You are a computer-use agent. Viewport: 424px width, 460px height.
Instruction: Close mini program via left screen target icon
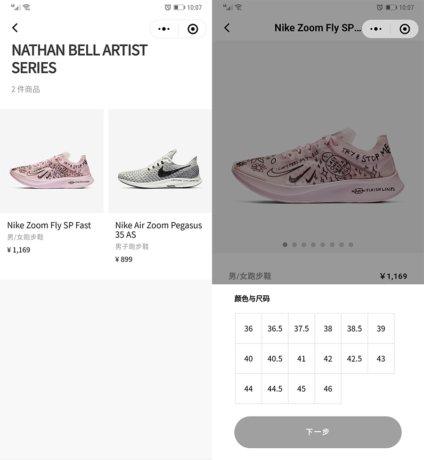pyautogui.click(x=193, y=29)
